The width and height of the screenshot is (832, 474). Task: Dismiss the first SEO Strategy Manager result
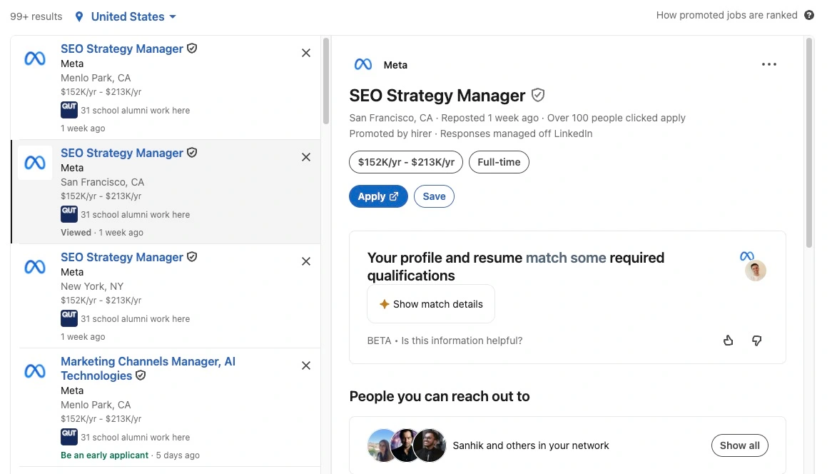point(306,53)
